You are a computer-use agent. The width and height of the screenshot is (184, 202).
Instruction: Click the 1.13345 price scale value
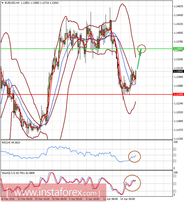[x=178, y=59]
